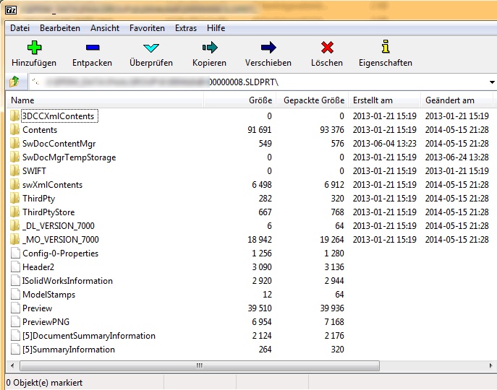This screenshot has height=390, width=497.
Task: Open the Datei menu
Action: click(x=20, y=28)
